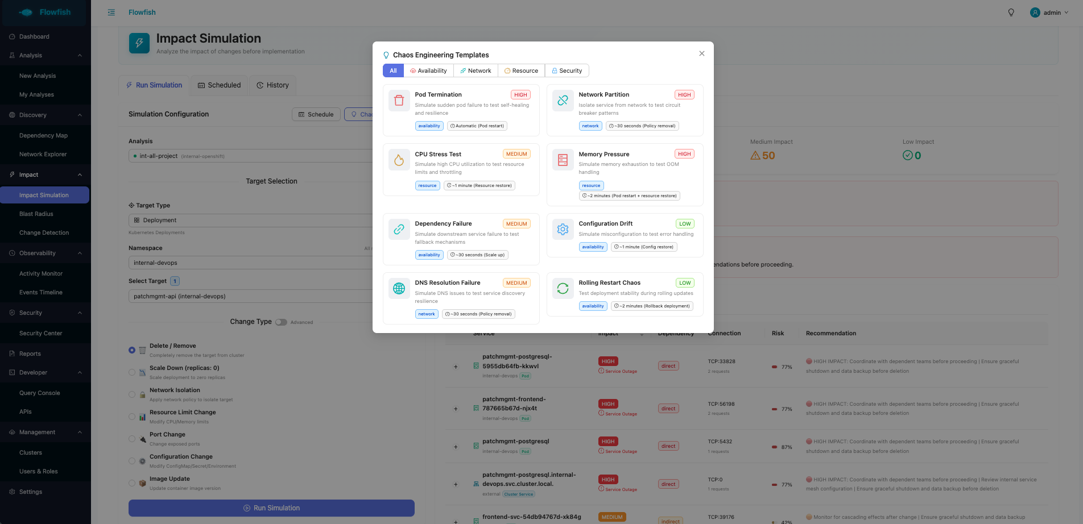Image resolution: width=1083 pixels, height=524 pixels.
Task: Click the Port Change plug icon
Action: 143,439
